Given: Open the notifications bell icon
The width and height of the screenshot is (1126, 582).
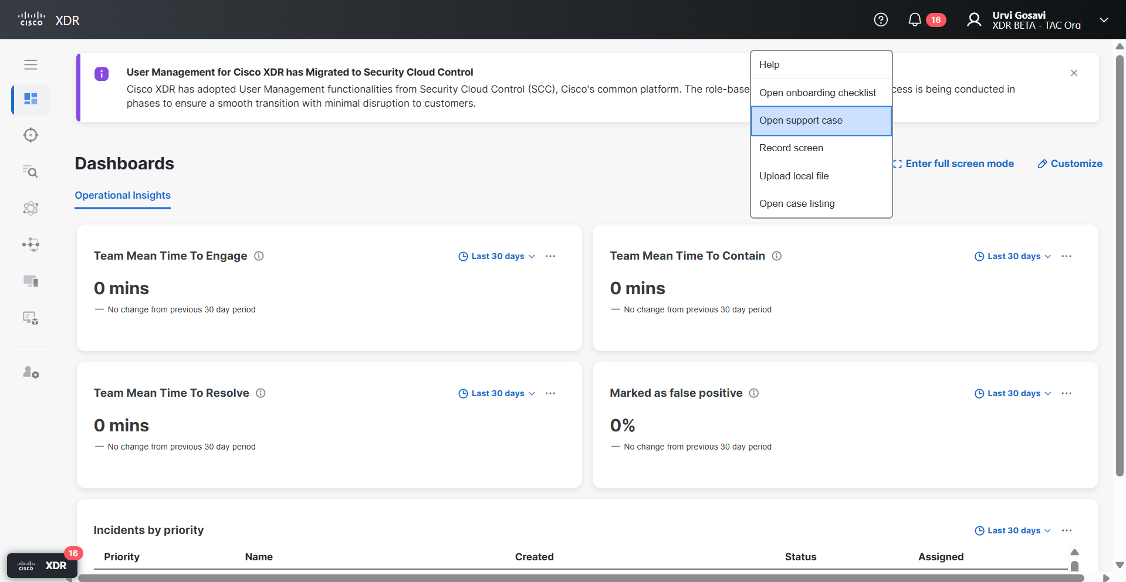Looking at the screenshot, I should coord(915,19).
